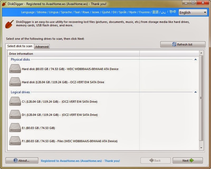Select the D:\ (128.04 GB) drive row text
The image size is (211, 169).
coord(60,115)
